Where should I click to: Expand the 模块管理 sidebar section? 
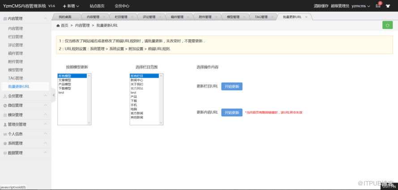point(25,115)
